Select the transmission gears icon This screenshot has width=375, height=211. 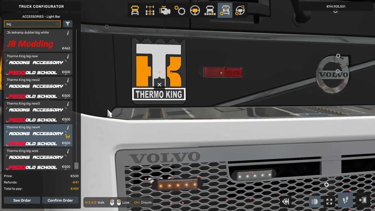(180, 11)
